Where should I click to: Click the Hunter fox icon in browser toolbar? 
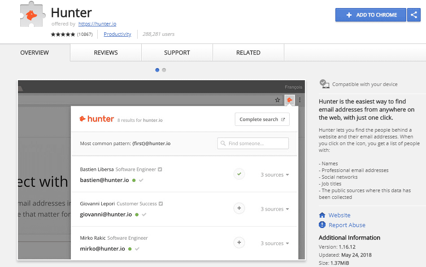coord(290,100)
